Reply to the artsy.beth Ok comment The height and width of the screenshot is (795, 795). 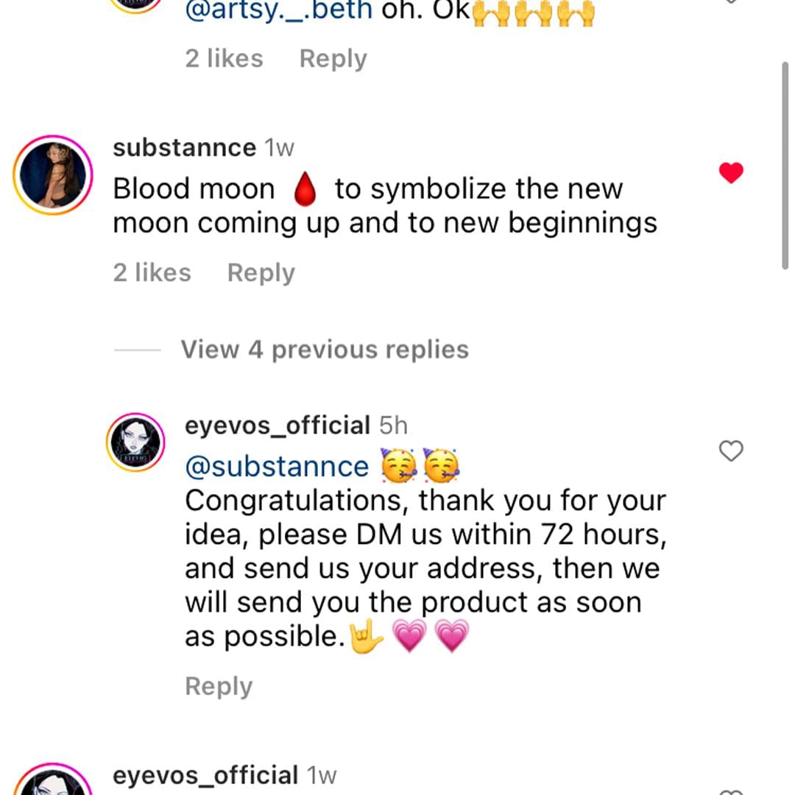(x=333, y=59)
